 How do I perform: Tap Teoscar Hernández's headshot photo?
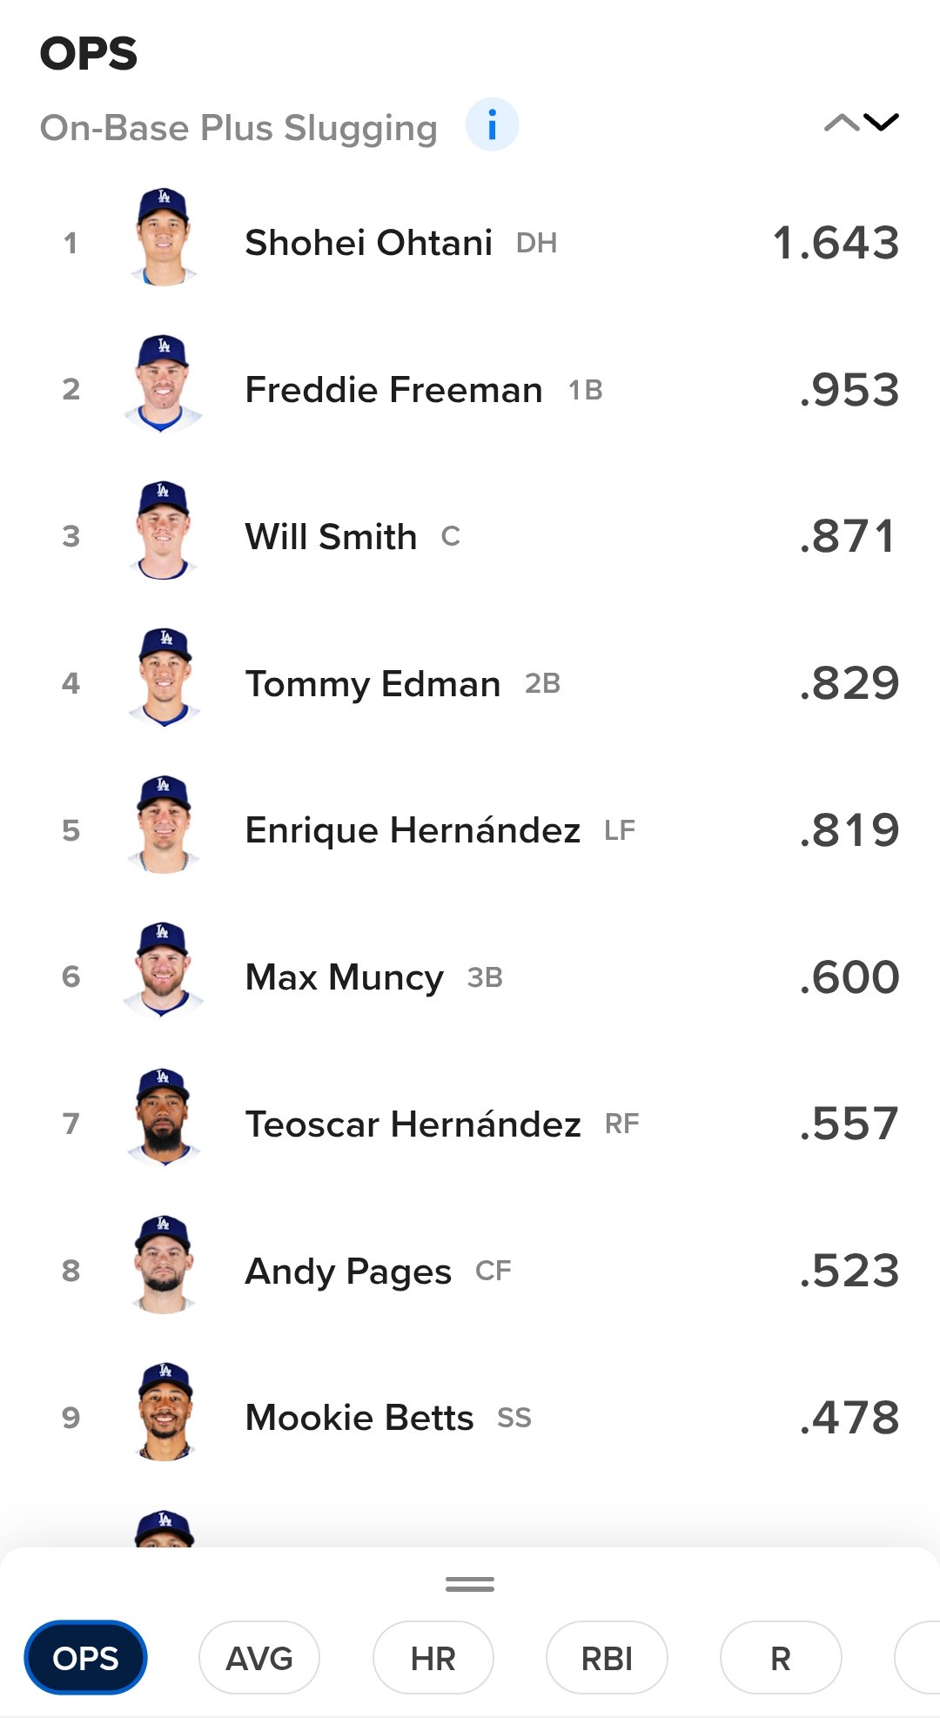(x=164, y=1119)
